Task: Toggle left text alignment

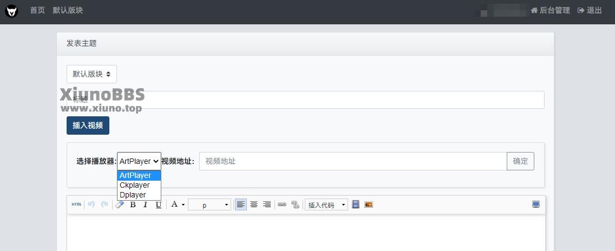Action: 240,204
